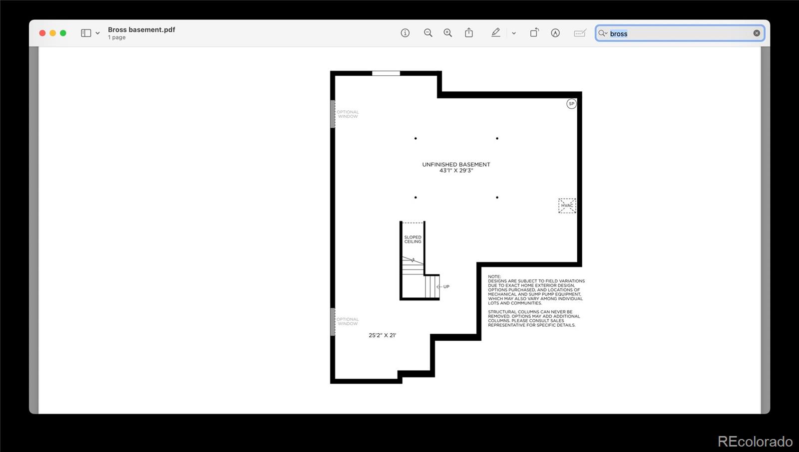Screen dimensions: 799x452
Task: Expand the highlight color options chevron
Action: tap(514, 33)
